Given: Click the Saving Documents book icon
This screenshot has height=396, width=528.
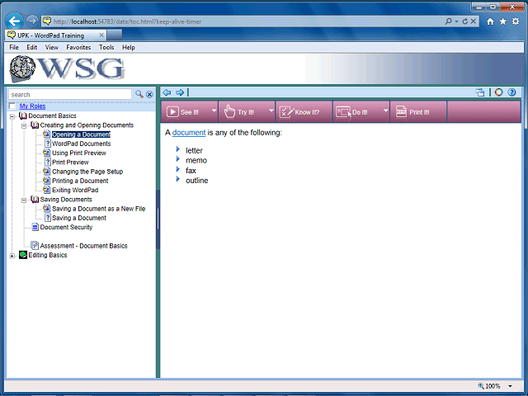Looking at the screenshot, I should [x=35, y=200].
